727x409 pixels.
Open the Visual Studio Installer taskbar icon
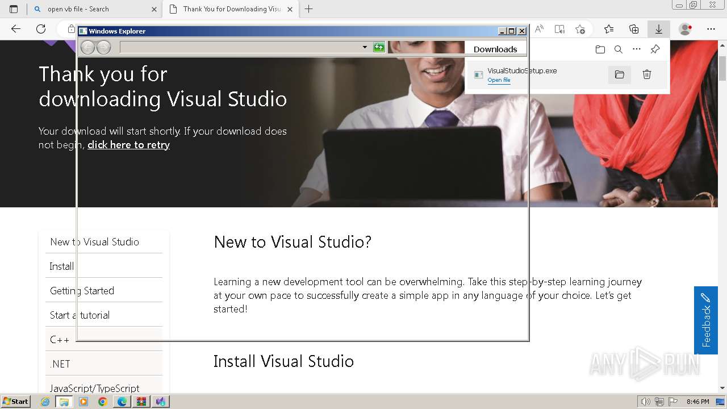click(161, 402)
